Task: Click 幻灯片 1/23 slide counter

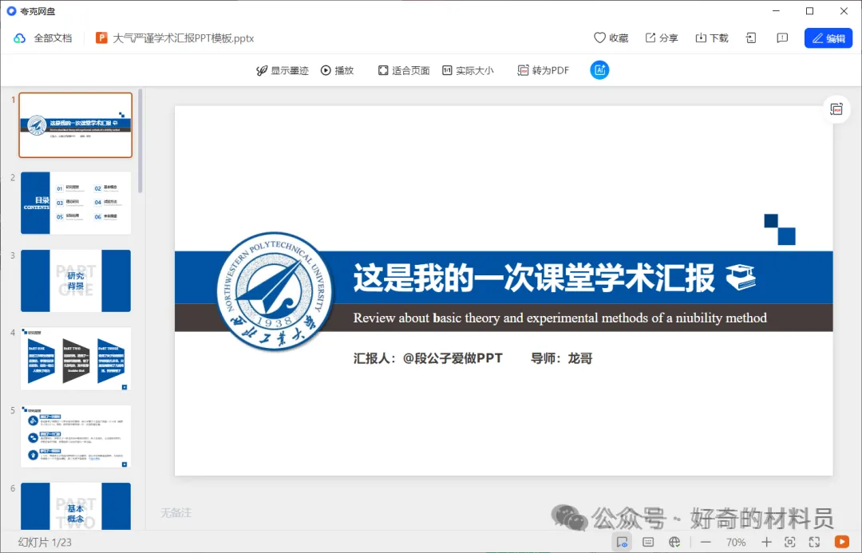Action: tap(45, 542)
